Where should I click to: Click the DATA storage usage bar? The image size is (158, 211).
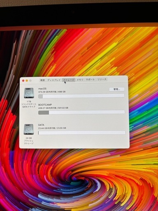pyautogui.click(x=81, y=133)
